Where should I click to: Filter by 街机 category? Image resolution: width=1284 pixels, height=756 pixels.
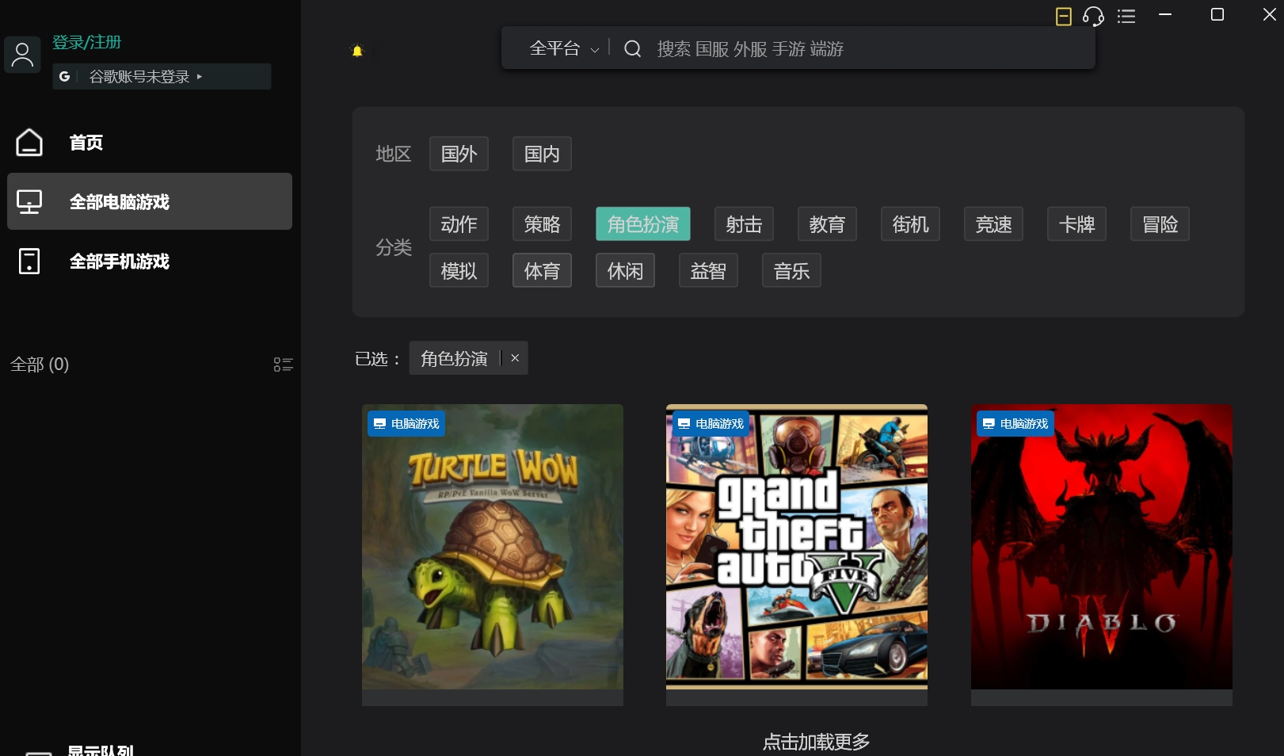coord(910,224)
